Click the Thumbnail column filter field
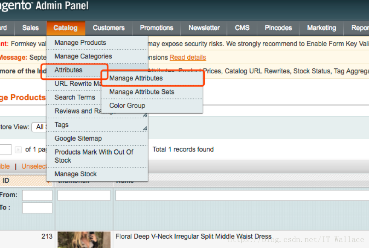The height and width of the screenshot is (248, 369). pyautogui.click(x=84, y=195)
